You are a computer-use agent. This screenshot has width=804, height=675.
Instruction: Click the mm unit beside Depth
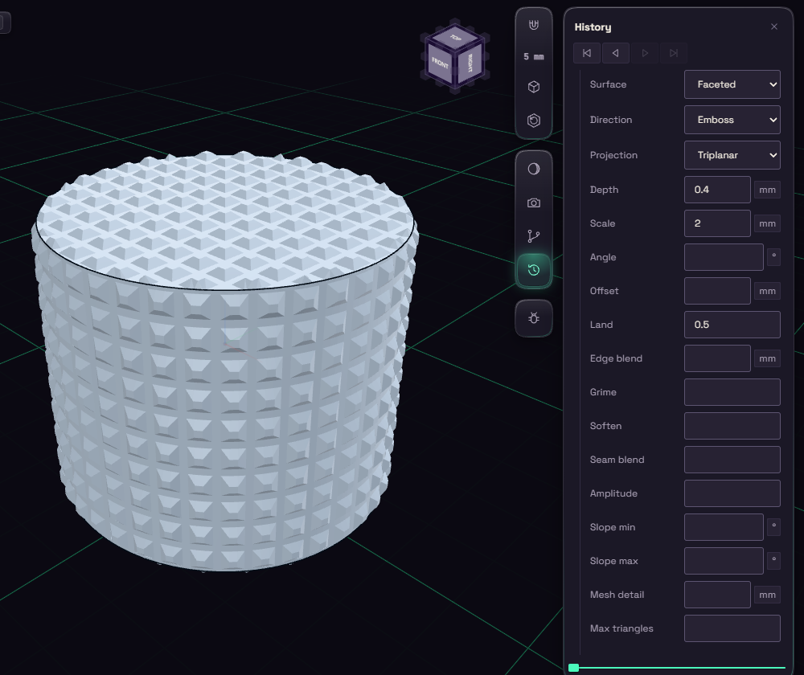click(x=767, y=190)
